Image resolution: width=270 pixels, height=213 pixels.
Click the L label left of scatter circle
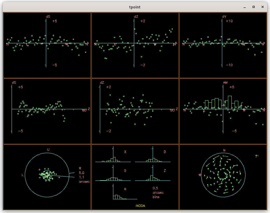click(x=23, y=175)
